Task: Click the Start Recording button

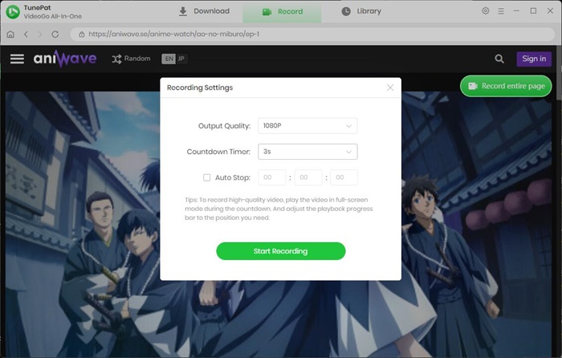Action: pos(281,251)
